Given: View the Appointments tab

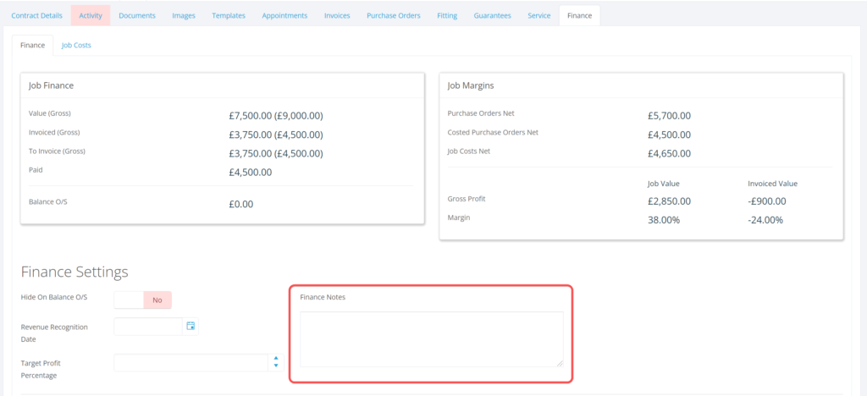Looking at the screenshot, I should click(284, 15).
